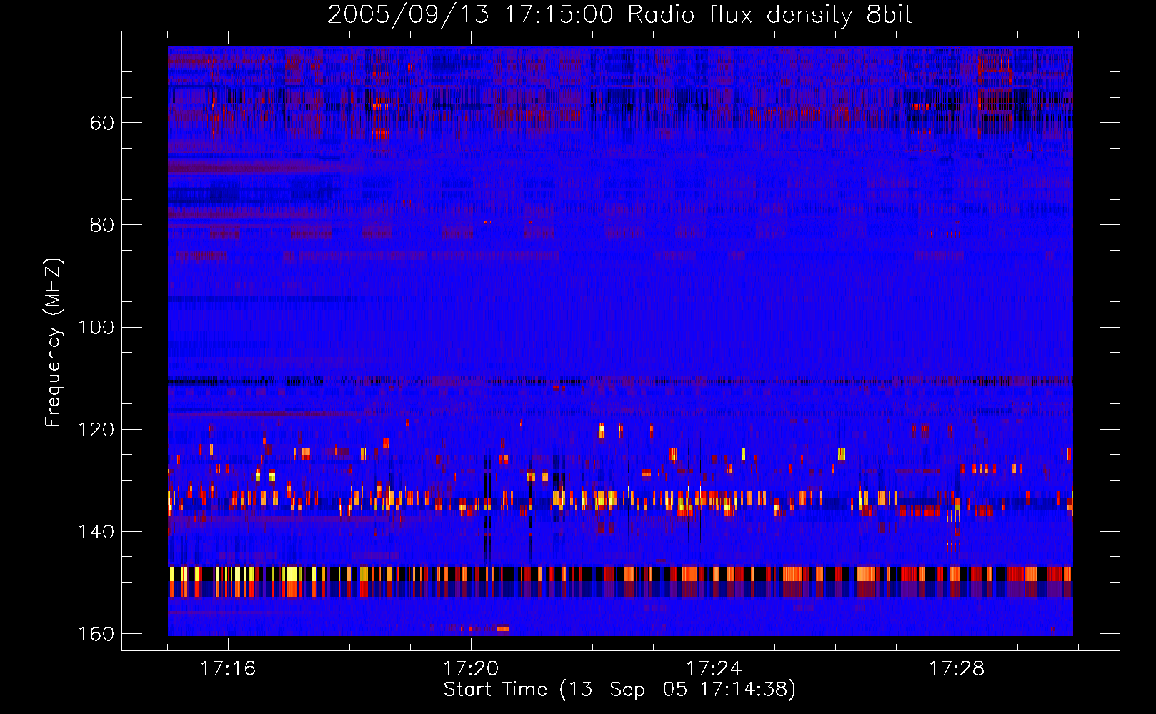Click the 'Start Time (13-Sep-05 17:14:38)' label
Screen dimensions: 1156x714
pyautogui.click(x=619, y=690)
